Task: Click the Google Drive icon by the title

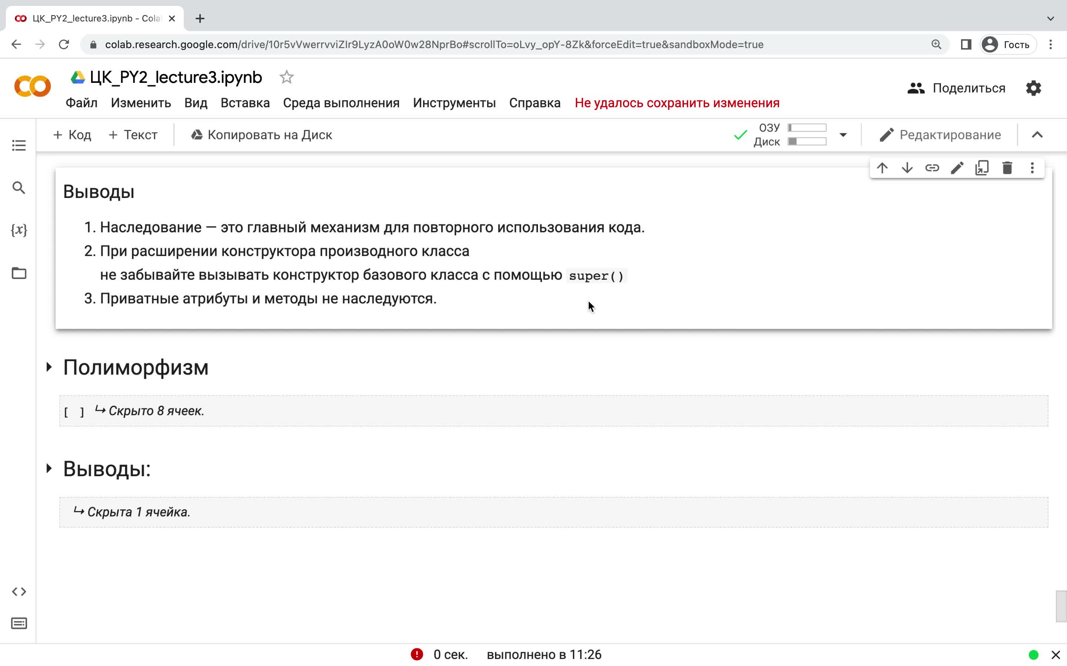Action: (x=77, y=78)
